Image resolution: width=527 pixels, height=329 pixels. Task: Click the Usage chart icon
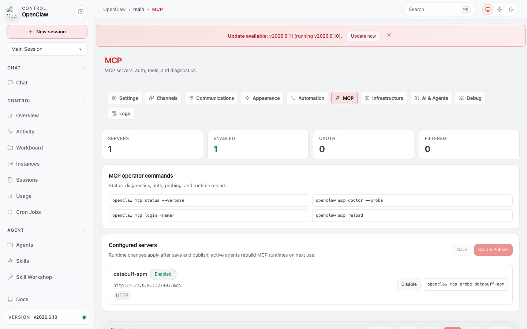10,196
